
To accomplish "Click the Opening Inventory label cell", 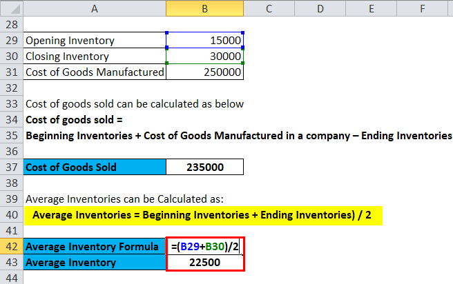I will click(x=94, y=41).
